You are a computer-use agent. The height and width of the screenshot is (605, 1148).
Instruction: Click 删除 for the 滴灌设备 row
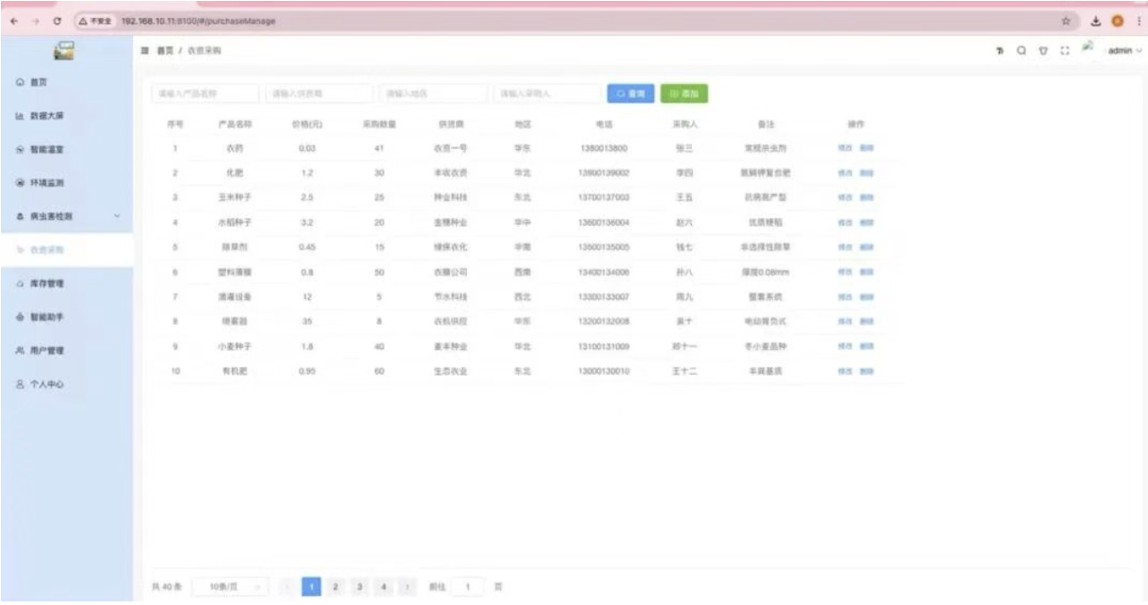coord(867,296)
